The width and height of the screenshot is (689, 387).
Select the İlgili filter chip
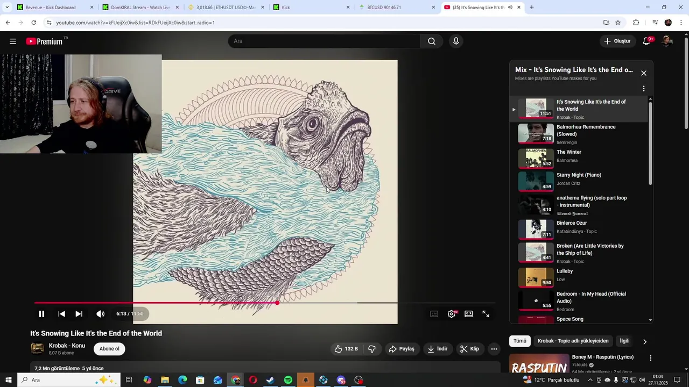tap(625, 341)
